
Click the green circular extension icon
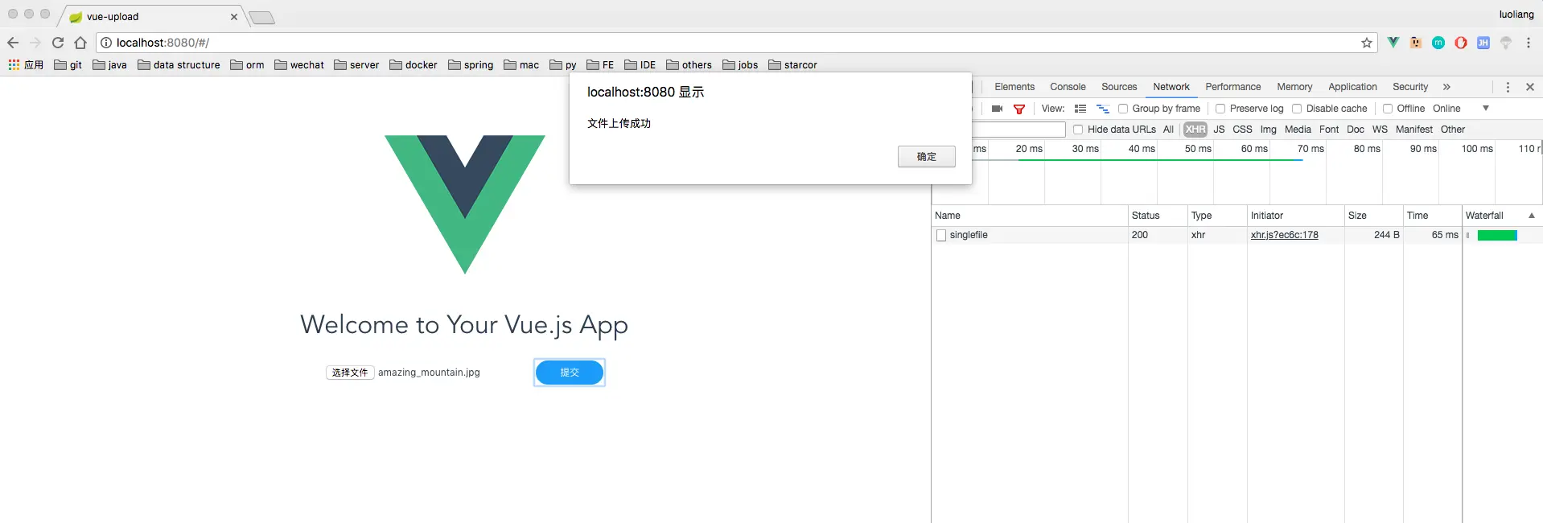click(1438, 43)
